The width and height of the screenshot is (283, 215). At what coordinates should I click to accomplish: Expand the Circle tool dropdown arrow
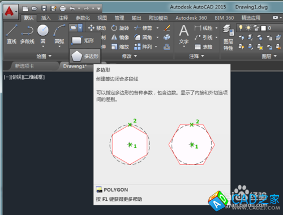tap(43, 47)
